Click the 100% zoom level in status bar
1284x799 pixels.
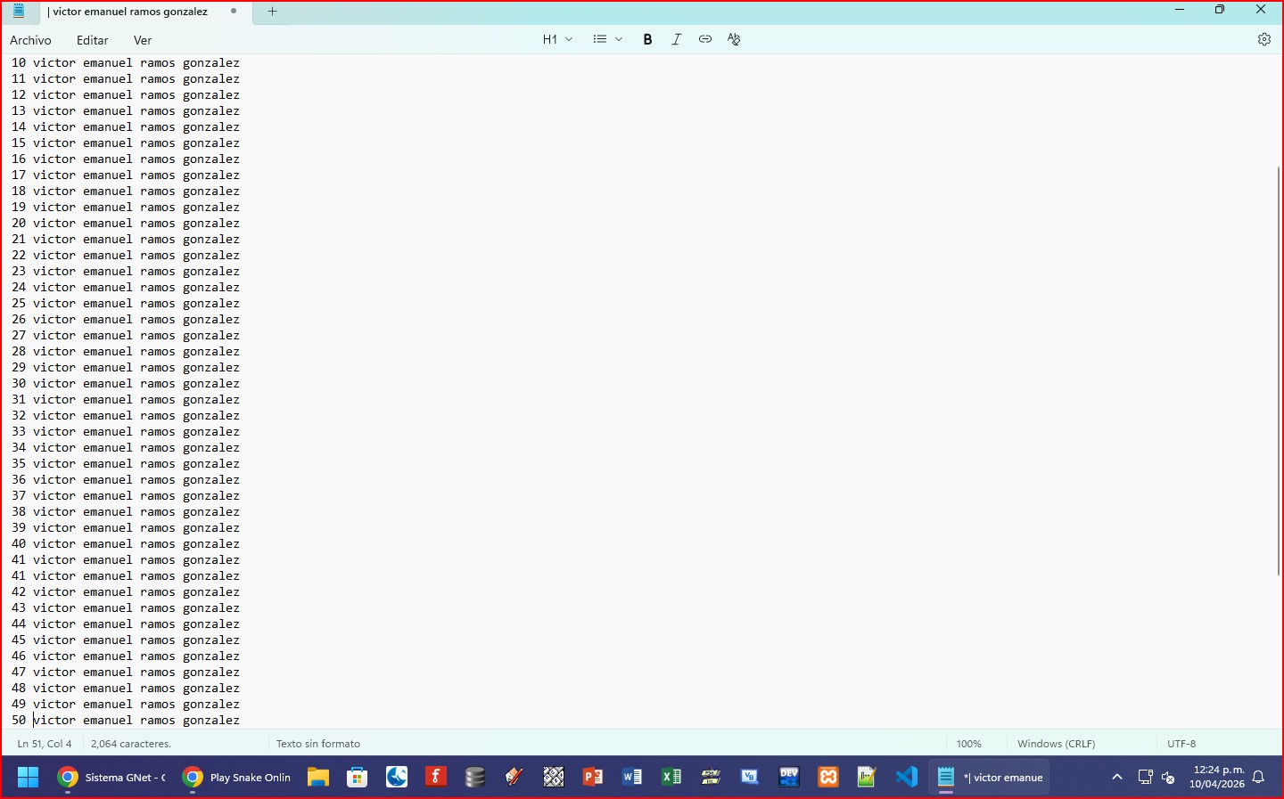968,744
